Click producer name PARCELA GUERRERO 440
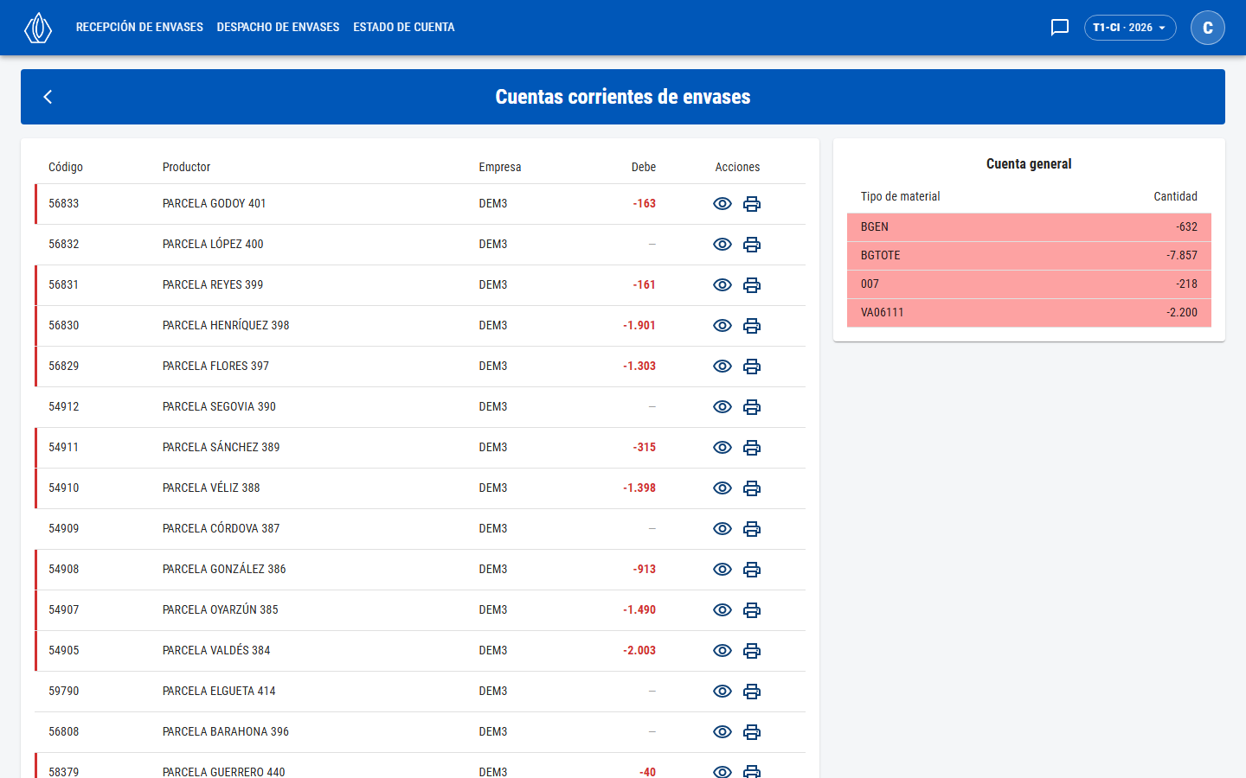The width and height of the screenshot is (1246, 778). coord(224,772)
